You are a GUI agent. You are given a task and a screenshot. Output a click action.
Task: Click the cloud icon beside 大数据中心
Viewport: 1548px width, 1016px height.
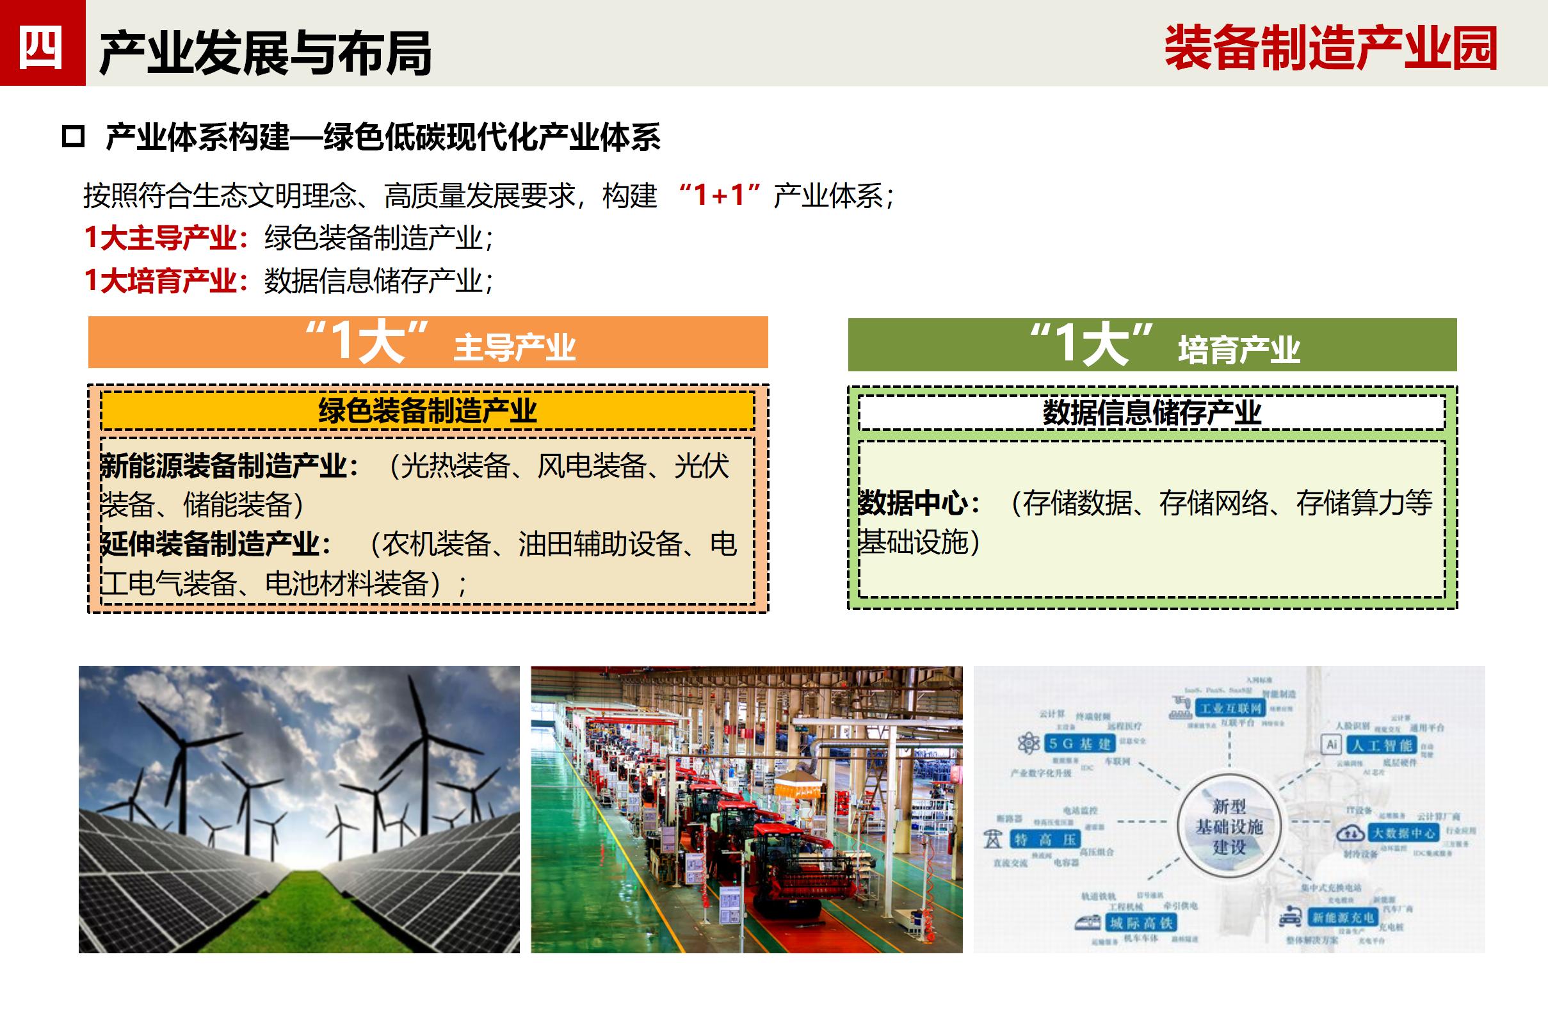coord(1351,834)
